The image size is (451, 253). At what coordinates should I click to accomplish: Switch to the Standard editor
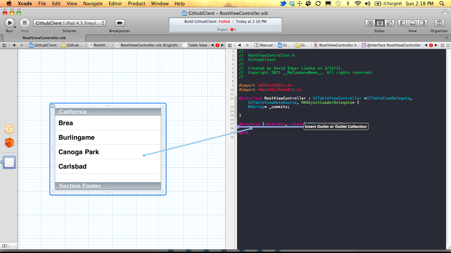point(370,23)
